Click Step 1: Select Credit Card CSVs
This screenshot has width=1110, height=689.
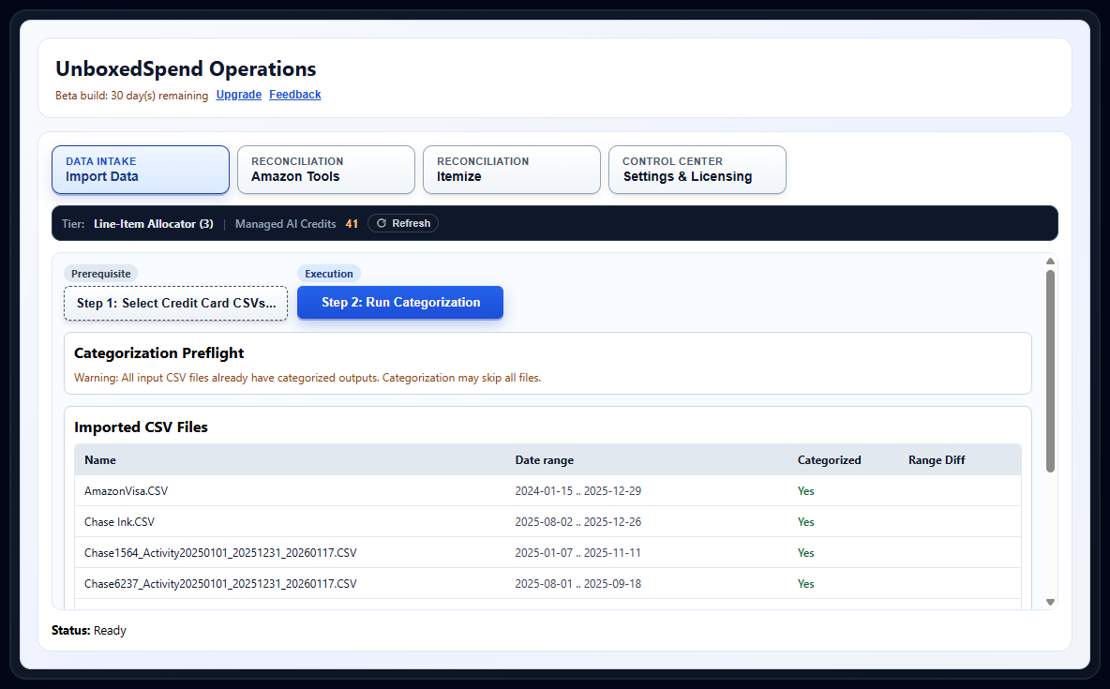pos(175,303)
